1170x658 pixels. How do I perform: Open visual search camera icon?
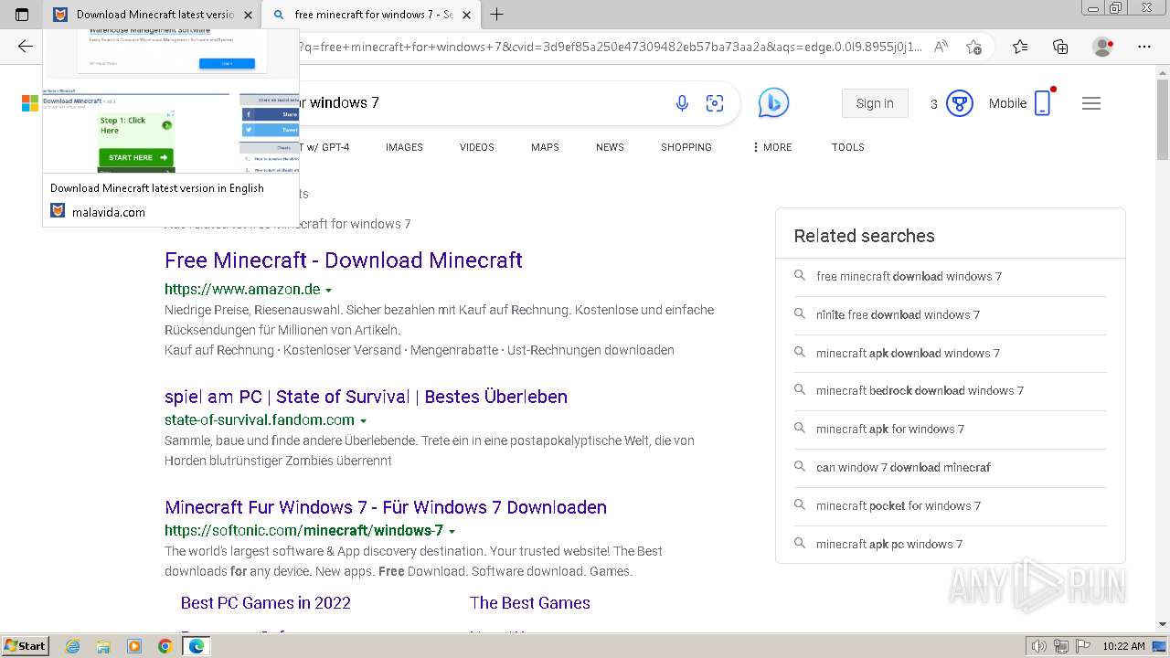tap(715, 103)
